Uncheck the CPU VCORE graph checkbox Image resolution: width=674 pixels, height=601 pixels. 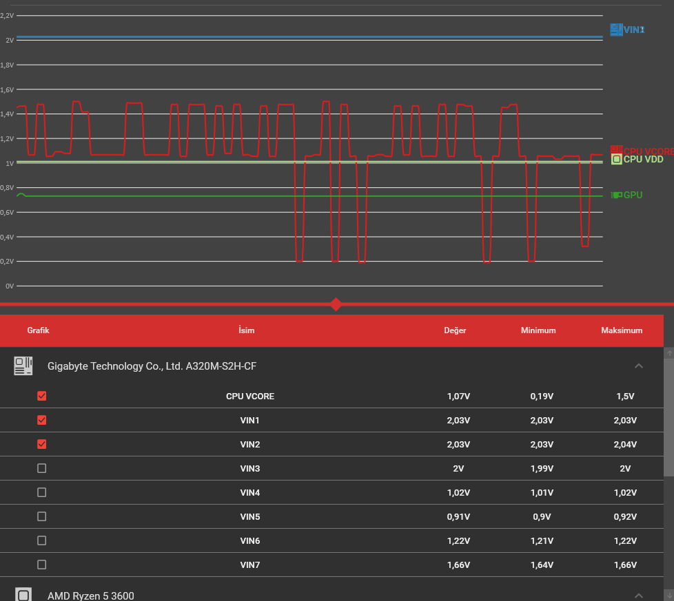(x=42, y=396)
